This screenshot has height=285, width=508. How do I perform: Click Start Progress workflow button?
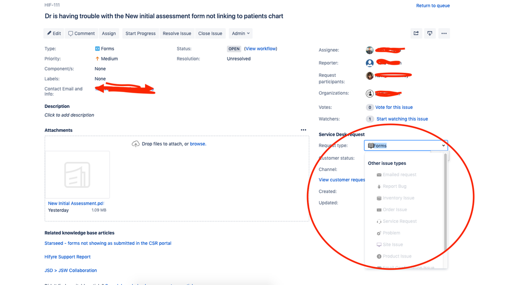[x=140, y=34]
